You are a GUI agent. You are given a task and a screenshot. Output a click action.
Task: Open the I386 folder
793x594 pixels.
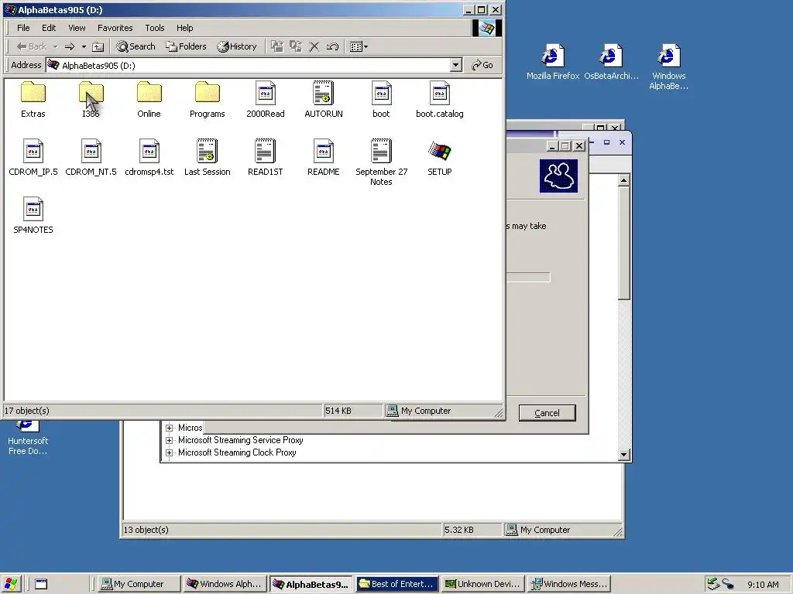coord(91,99)
